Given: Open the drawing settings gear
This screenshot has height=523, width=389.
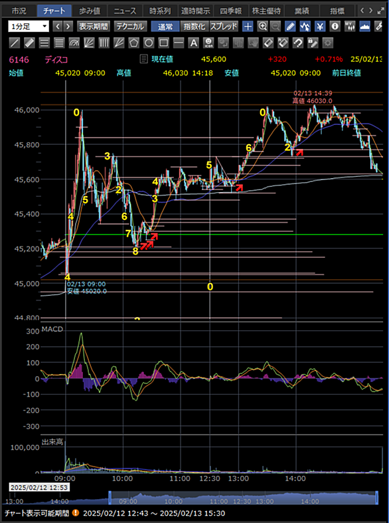Looking at the screenshot, I should (x=328, y=43).
